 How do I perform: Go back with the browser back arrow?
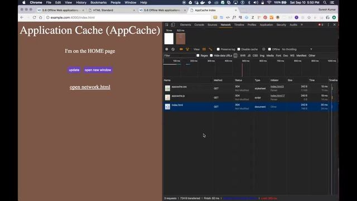pos(22,17)
